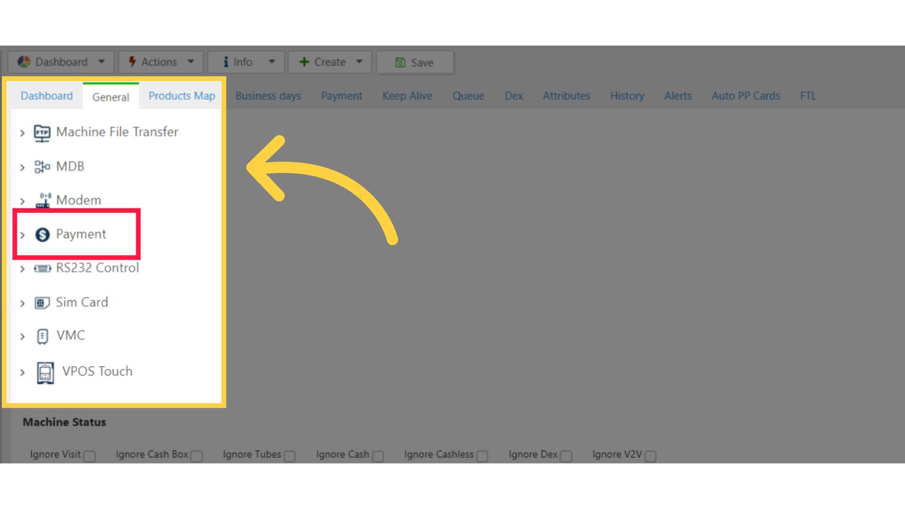The image size is (905, 509).
Task: Switch to the Products Map tab
Action: pyautogui.click(x=181, y=96)
